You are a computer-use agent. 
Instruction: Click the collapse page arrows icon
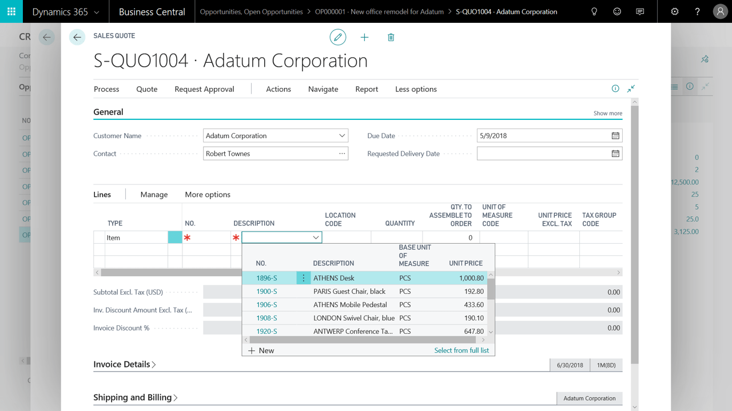(x=631, y=88)
